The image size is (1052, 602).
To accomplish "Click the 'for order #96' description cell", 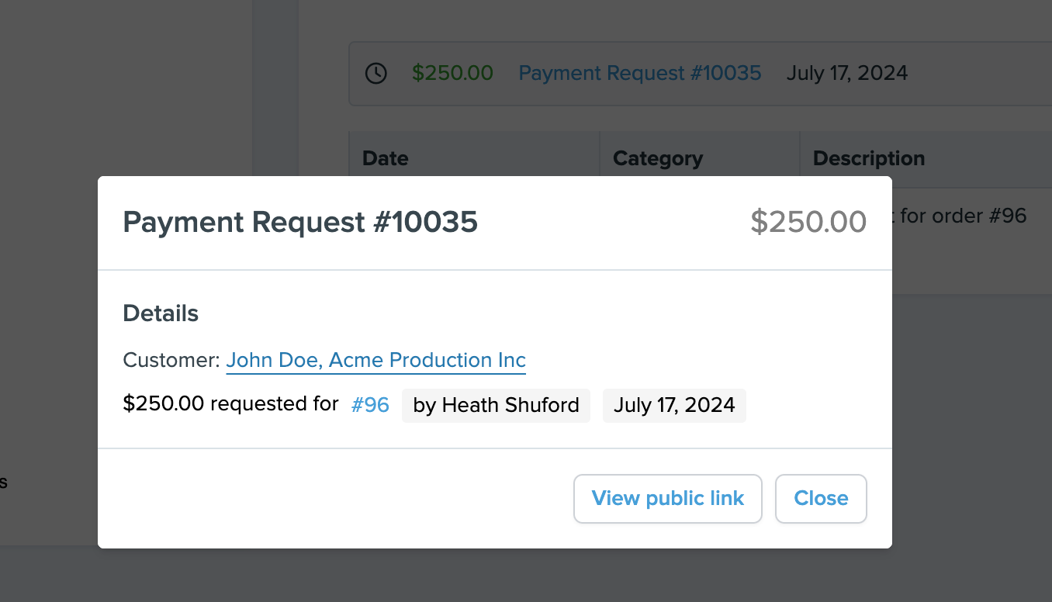I will (964, 216).
